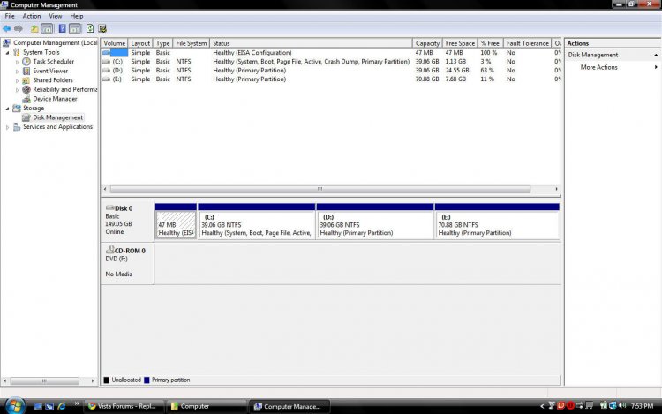Click the volume speaker tray icon
This screenshot has width=662, height=414.
[622, 405]
